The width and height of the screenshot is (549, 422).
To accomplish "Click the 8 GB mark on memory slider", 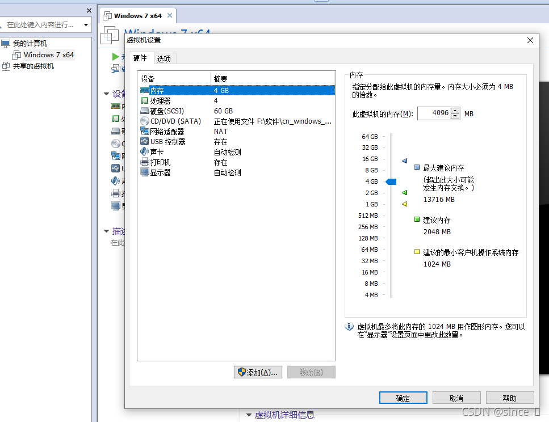I will [x=389, y=170].
